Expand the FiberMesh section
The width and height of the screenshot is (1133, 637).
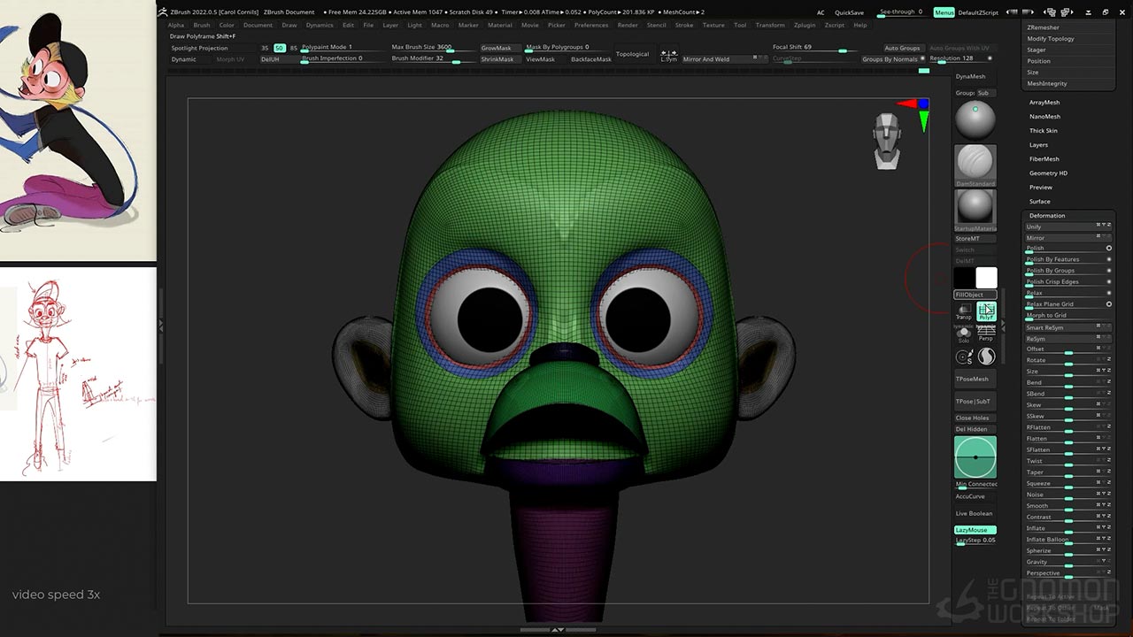point(1044,159)
